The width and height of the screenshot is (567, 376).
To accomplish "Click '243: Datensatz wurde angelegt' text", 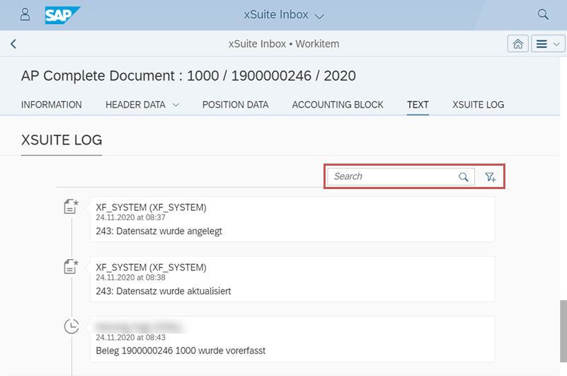I will click(159, 231).
